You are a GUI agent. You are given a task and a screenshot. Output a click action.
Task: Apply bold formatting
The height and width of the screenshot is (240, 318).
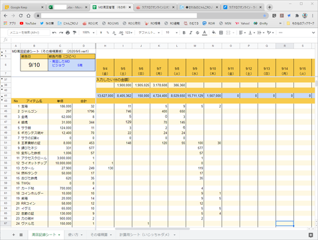point(184,32)
